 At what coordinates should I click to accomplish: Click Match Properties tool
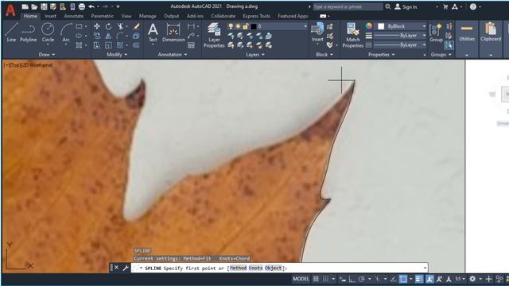tap(353, 35)
